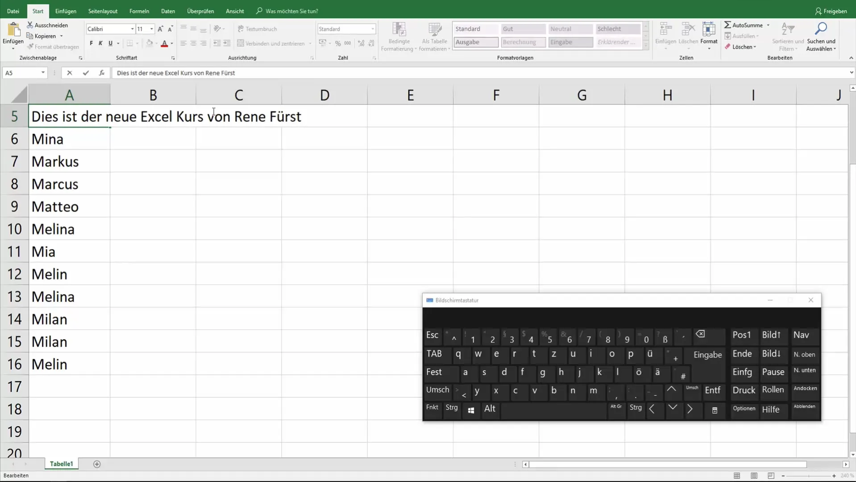Select the Gut cell style
The image size is (856, 482).
(523, 29)
